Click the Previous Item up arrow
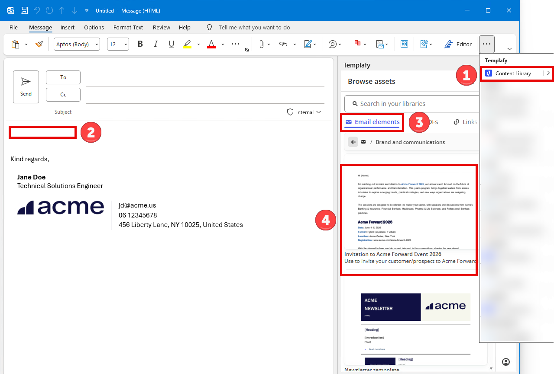 [x=62, y=10]
